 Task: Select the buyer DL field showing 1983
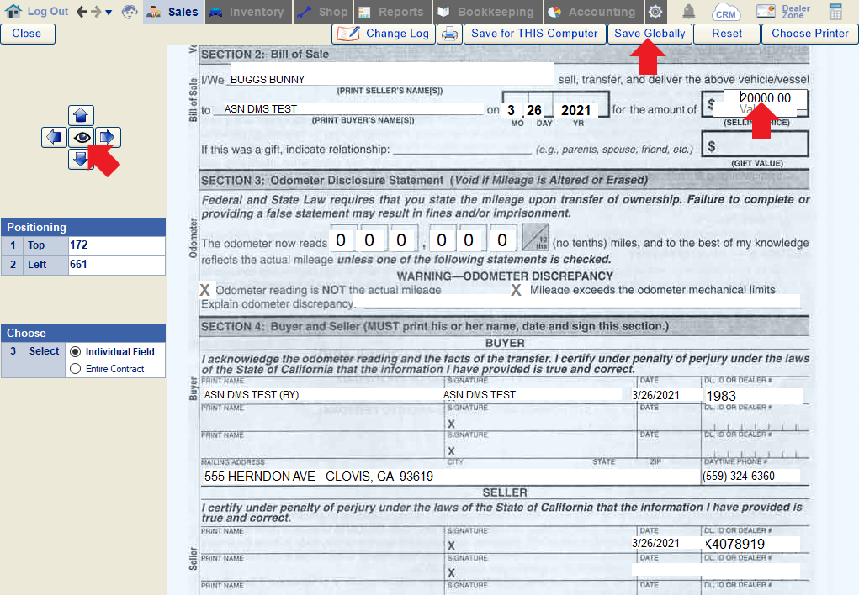click(753, 396)
